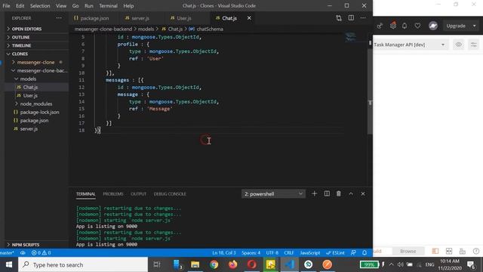The image size is (483, 272).
Task: Open Postman environment settings sliders icon
Action: [474, 45]
